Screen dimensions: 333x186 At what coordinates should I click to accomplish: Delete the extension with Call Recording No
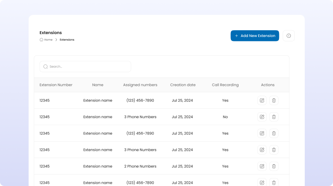(x=274, y=117)
